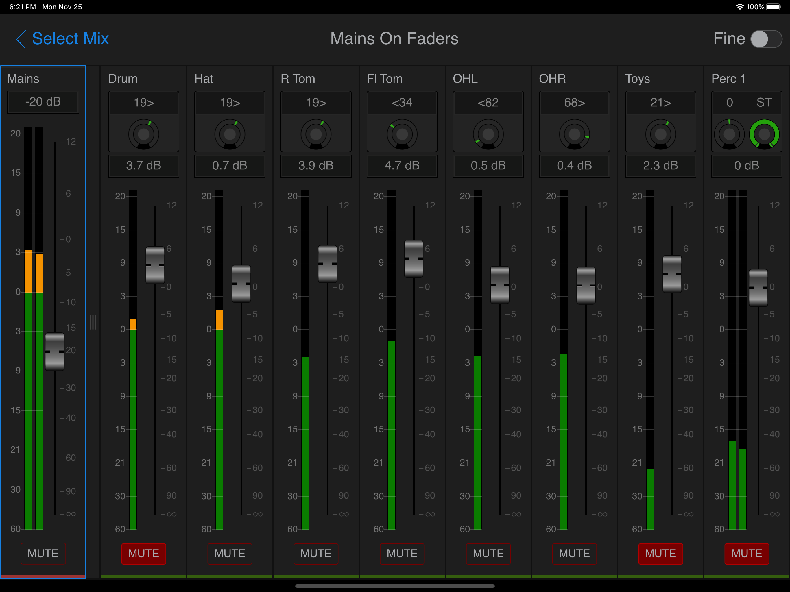
Task: Mute the R Tom channel
Action: [316, 554]
